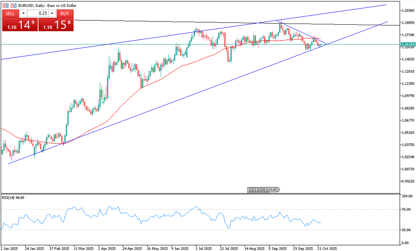Click the BUY button
The image size is (416, 251).
(65, 14)
